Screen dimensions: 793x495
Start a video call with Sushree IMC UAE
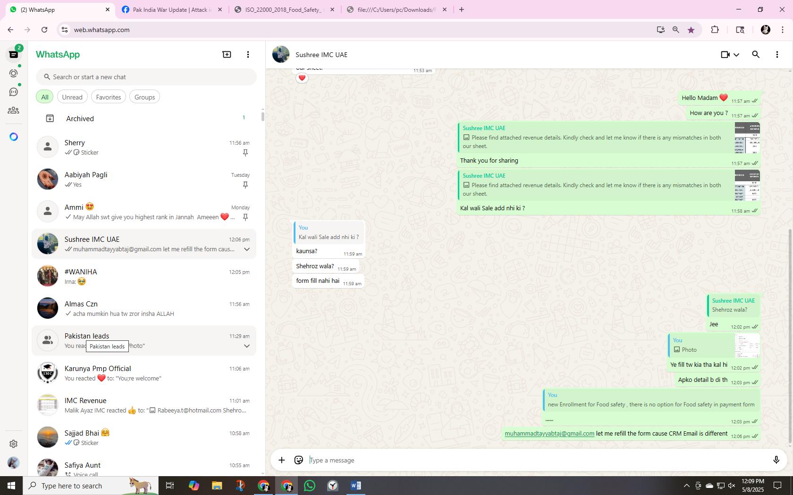coord(726,55)
